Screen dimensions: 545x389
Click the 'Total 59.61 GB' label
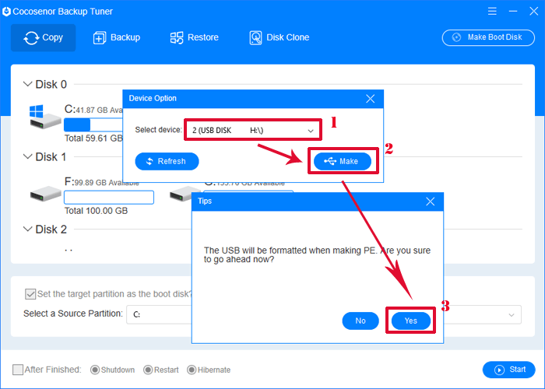tap(93, 138)
